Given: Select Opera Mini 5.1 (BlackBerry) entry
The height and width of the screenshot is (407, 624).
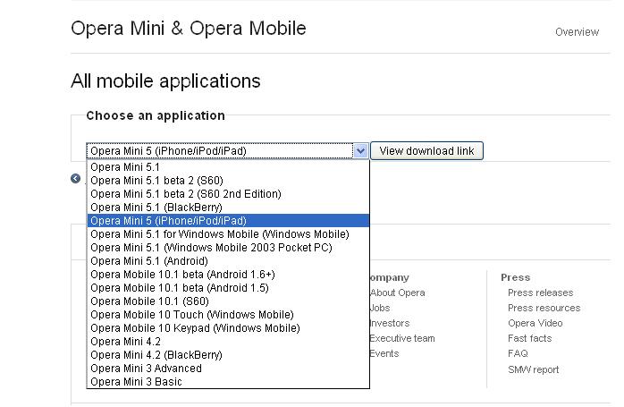Looking at the screenshot, I should pyautogui.click(x=156, y=208).
